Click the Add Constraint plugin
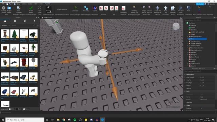 123,9
